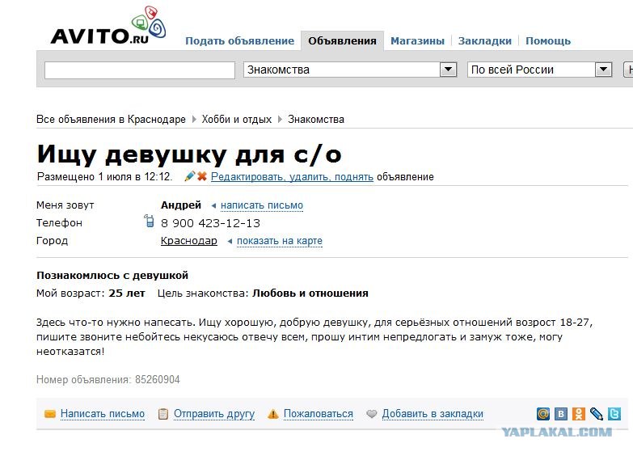Click Добавить в закладки link

(433, 414)
